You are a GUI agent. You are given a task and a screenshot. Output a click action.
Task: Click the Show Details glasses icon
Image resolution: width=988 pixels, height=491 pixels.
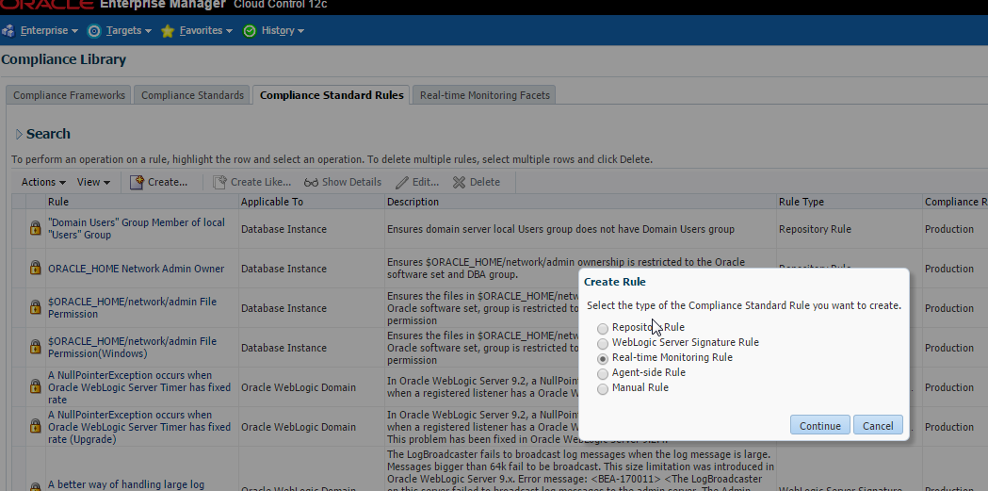tap(311, 182)
